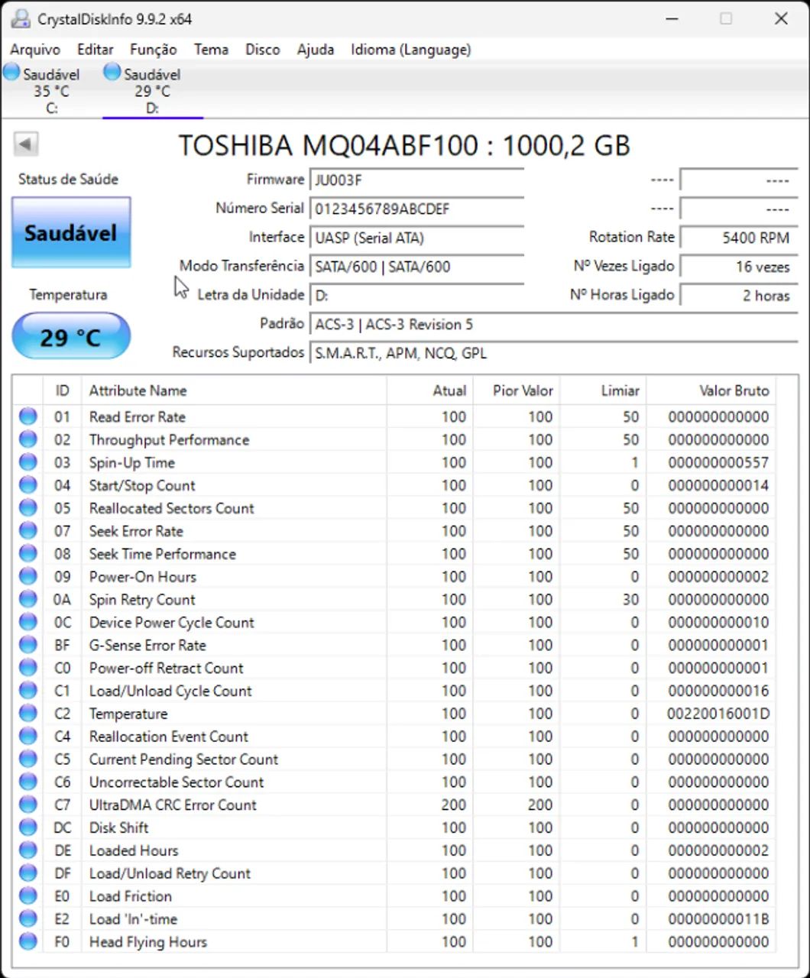Image resolution: width=810 pixels, height=978 pixels.
Task: Select the D: disk tab
Action: (x=153, y=90)
